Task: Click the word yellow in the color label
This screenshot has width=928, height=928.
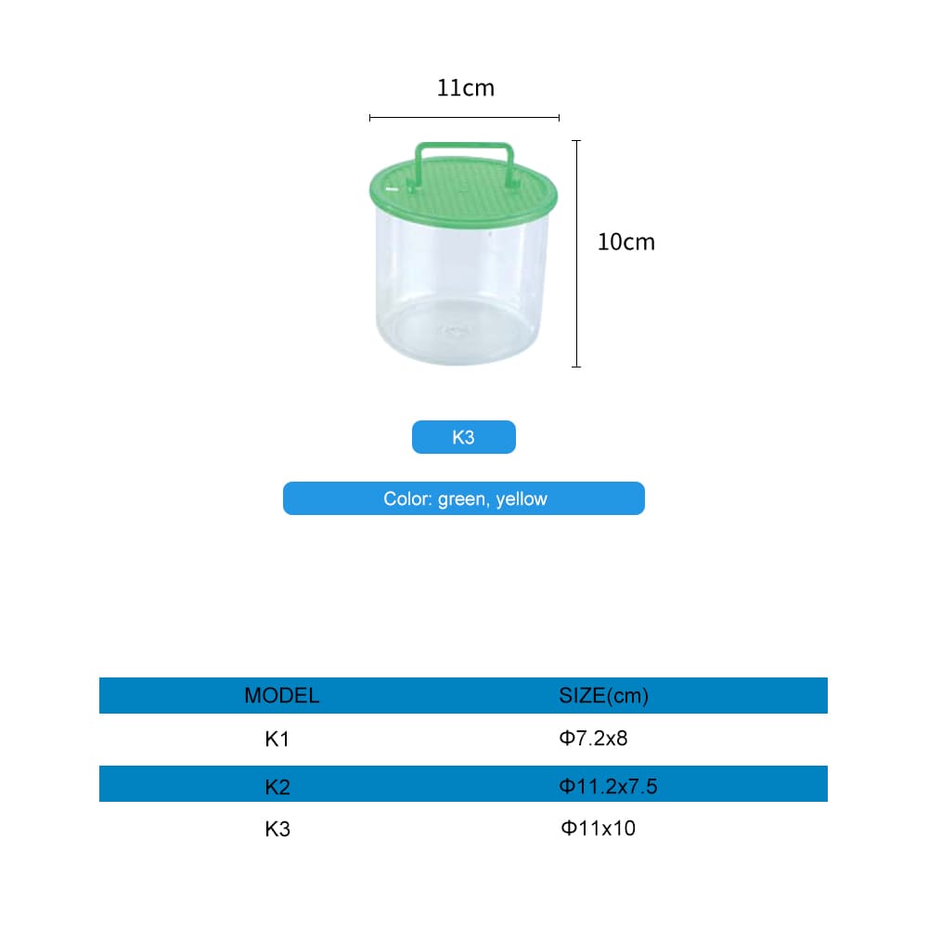Action: point(522,499)
